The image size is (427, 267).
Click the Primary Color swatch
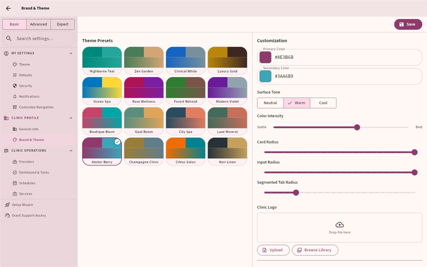(265, 57)
